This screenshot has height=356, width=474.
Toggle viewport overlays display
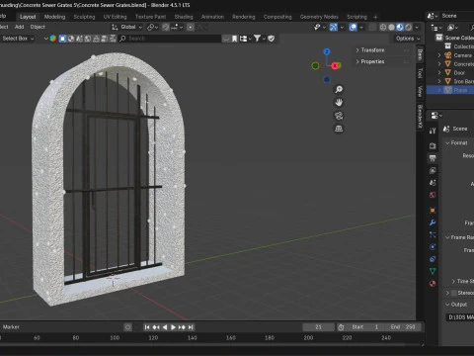click(x=354, y=27)
